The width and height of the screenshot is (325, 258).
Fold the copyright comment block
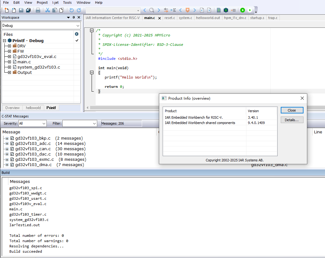click(x=92, y=31)
